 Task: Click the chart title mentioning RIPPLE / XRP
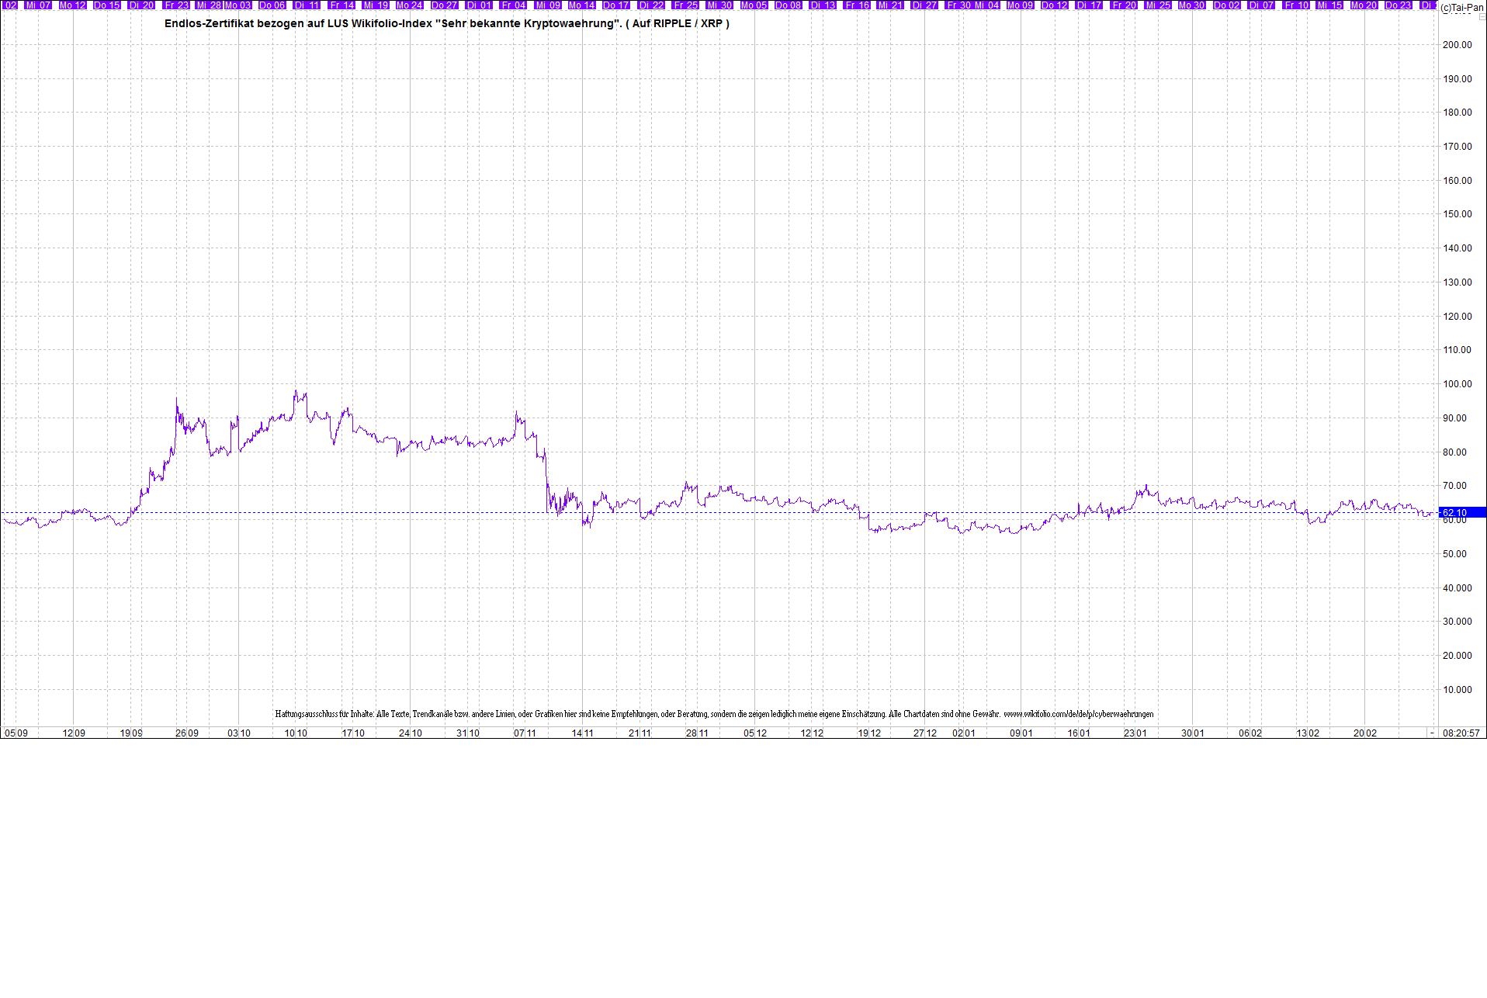(447, 23)
